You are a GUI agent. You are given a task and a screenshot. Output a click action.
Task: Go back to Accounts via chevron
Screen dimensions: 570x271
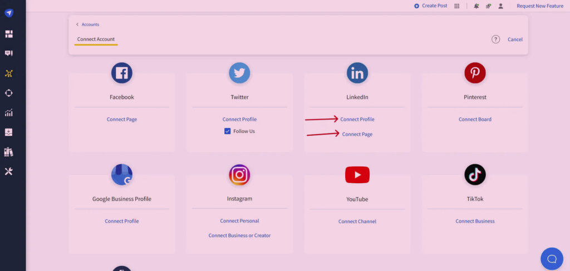[x=77, y=24]
